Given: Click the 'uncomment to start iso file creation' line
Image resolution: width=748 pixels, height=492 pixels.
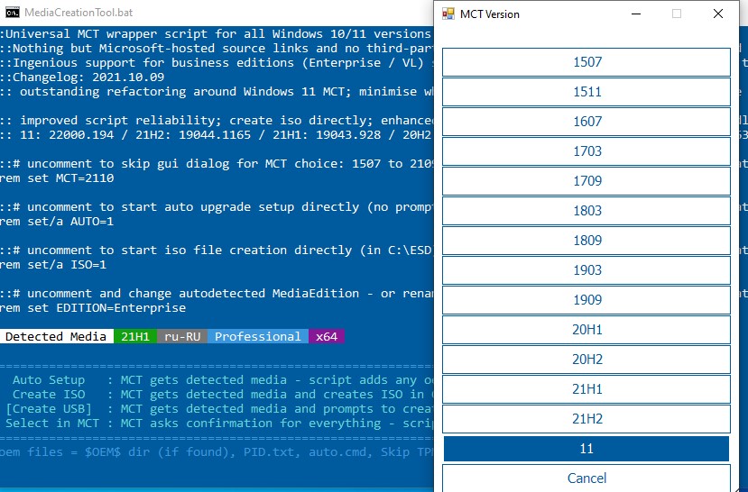Looking at the screenshot, I should (x=217, y=250).
